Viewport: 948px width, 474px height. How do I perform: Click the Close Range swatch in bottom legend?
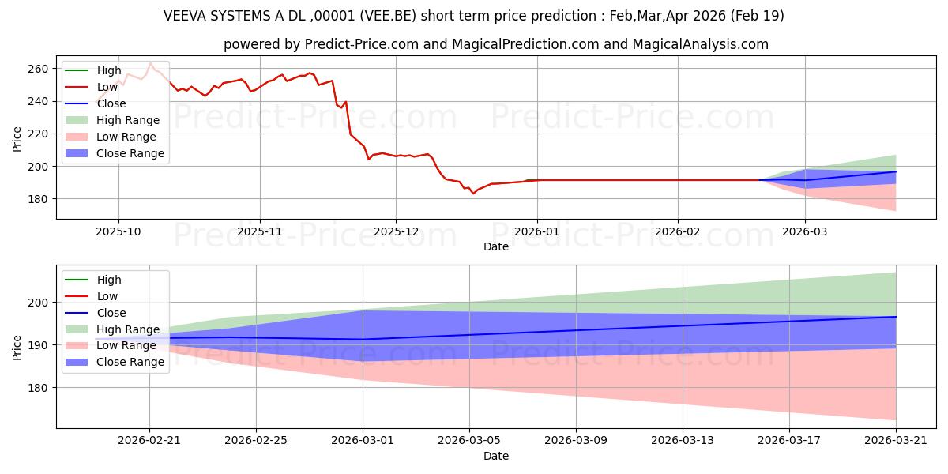(x=80, y=363)
